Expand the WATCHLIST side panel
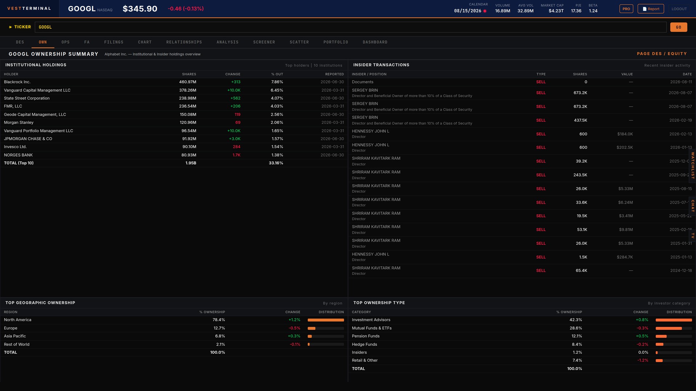This screenshot has height=391, width=696. [x=692, y=165]
